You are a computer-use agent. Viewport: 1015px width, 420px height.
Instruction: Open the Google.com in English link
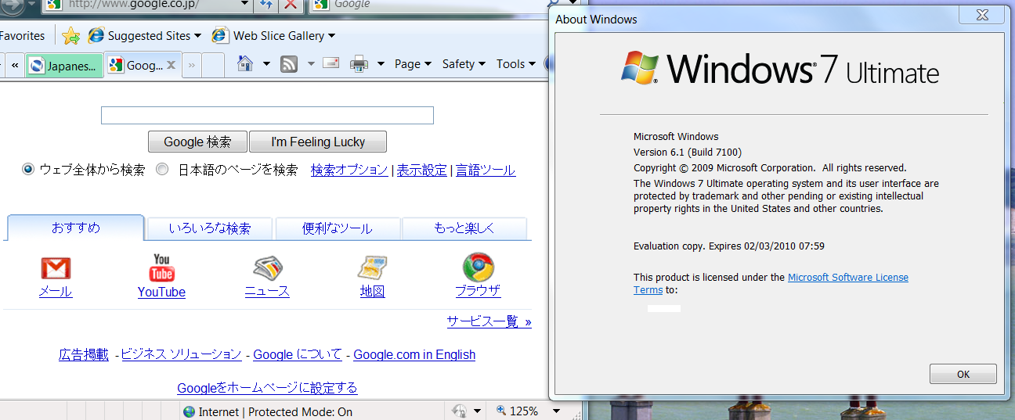414,354
